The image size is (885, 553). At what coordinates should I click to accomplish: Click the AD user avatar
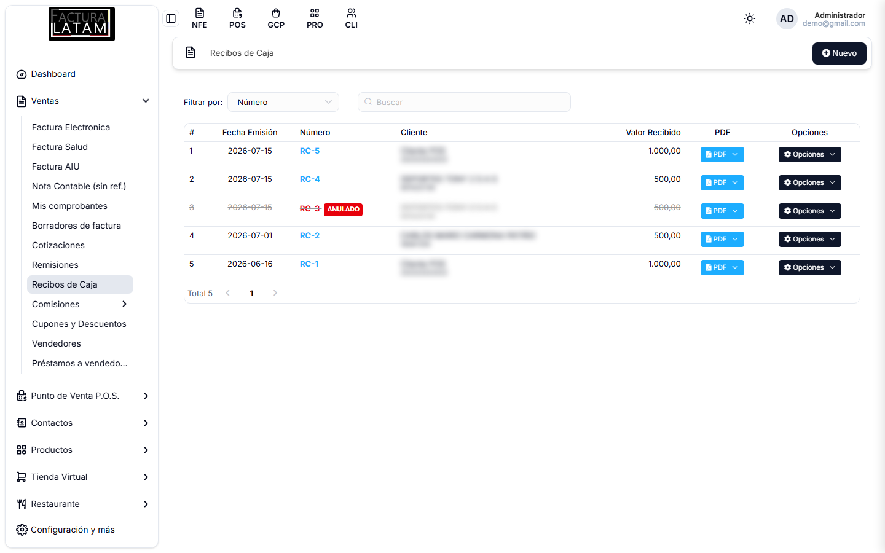787,18
